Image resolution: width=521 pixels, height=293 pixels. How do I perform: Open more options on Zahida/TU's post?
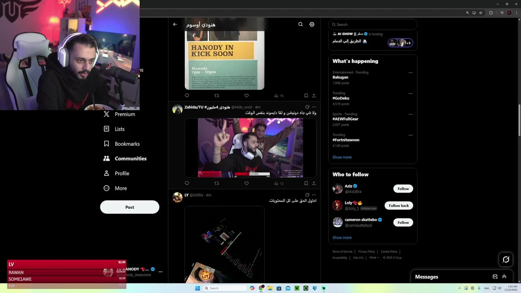tap(314, 107)
